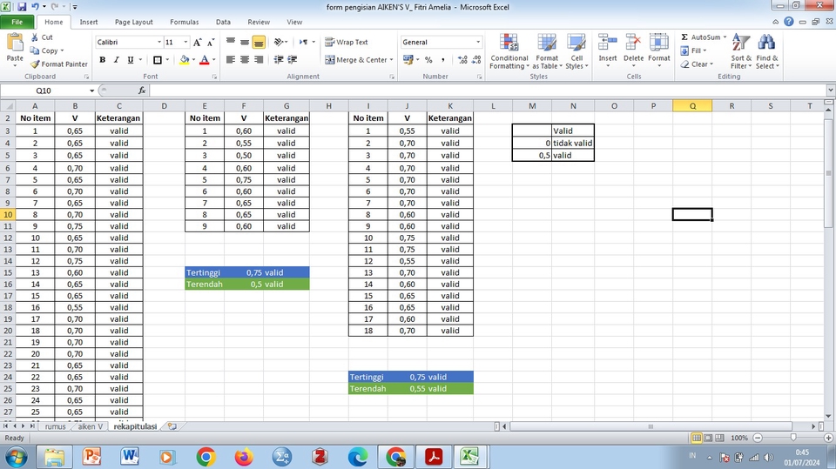Toggle Bottom Align vertical alignment
This screenshot has height=469, width=836.
[258, 42]
